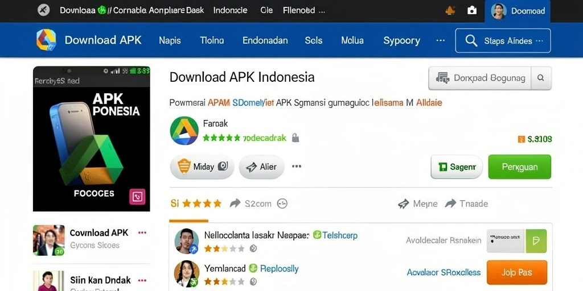Screen dimensions: 583x291
Task: Click the Mejne send icon
Action: [x=404, y=203]
